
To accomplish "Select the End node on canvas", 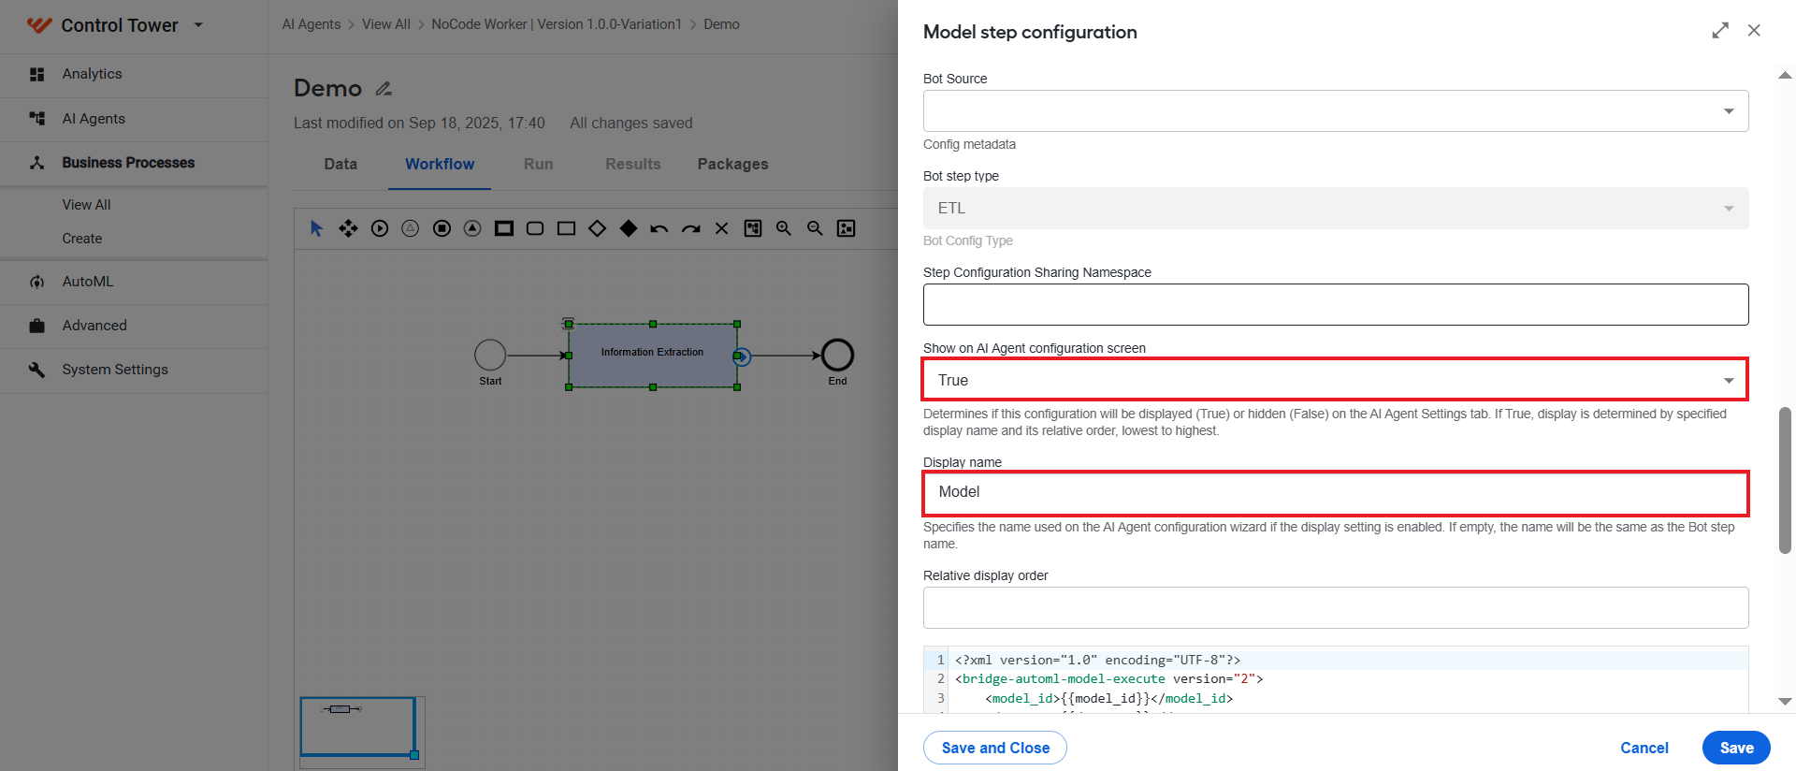I will [x=837, y=355].
